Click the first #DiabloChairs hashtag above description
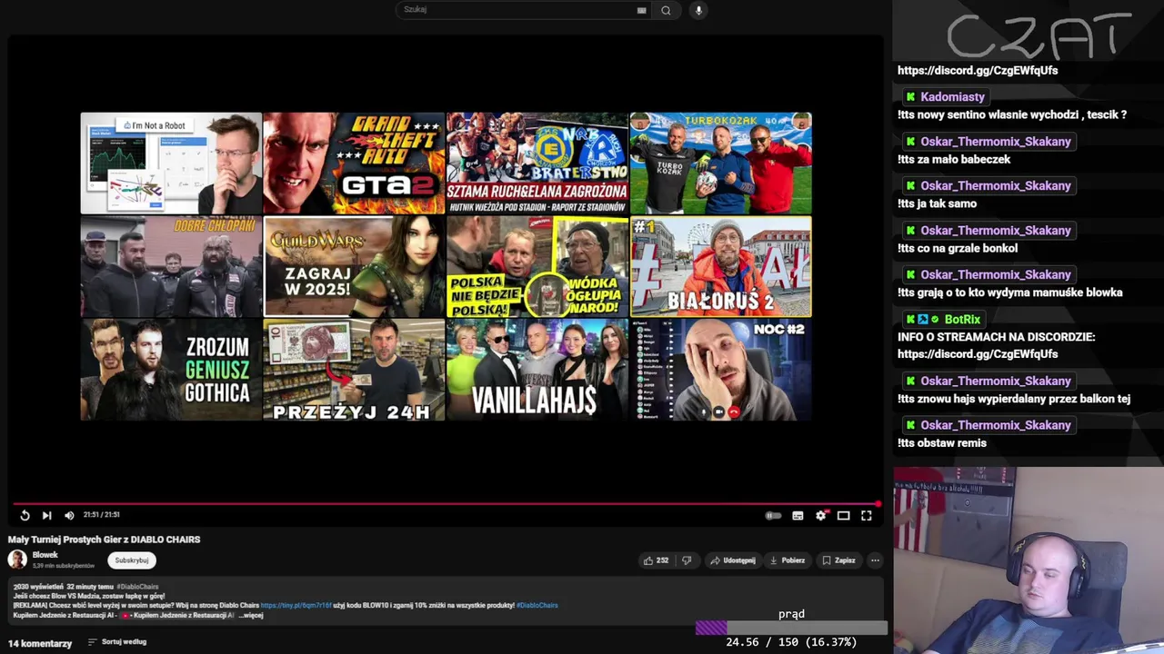The height and width of the screenshot is (654, 1164). tap(137, 587)
